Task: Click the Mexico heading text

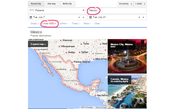Action: (x=36, y=32)
